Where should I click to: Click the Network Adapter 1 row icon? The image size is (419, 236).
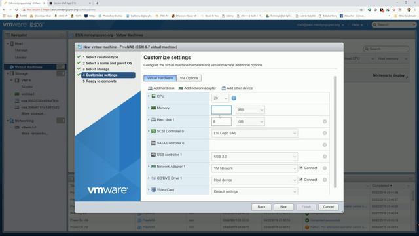click(153, 166)
